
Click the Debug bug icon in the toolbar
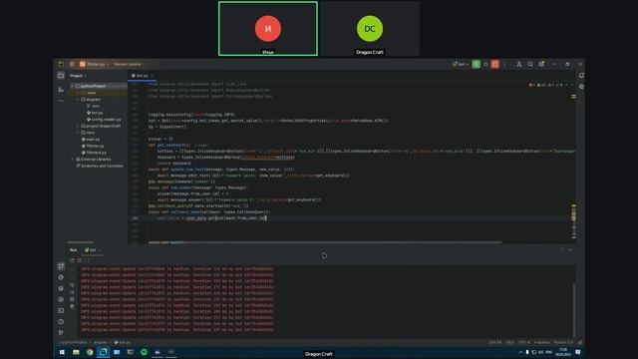pos(485,64)
